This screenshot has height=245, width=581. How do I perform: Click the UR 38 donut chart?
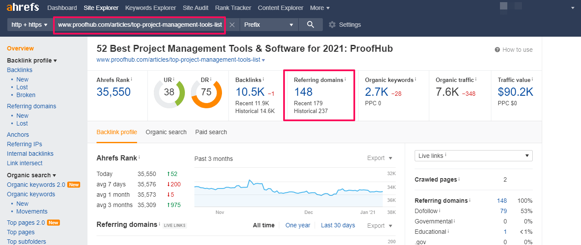(169, 92)
